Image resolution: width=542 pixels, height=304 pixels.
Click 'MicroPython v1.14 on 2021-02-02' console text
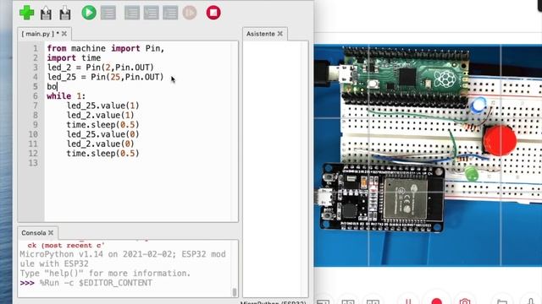98,254
